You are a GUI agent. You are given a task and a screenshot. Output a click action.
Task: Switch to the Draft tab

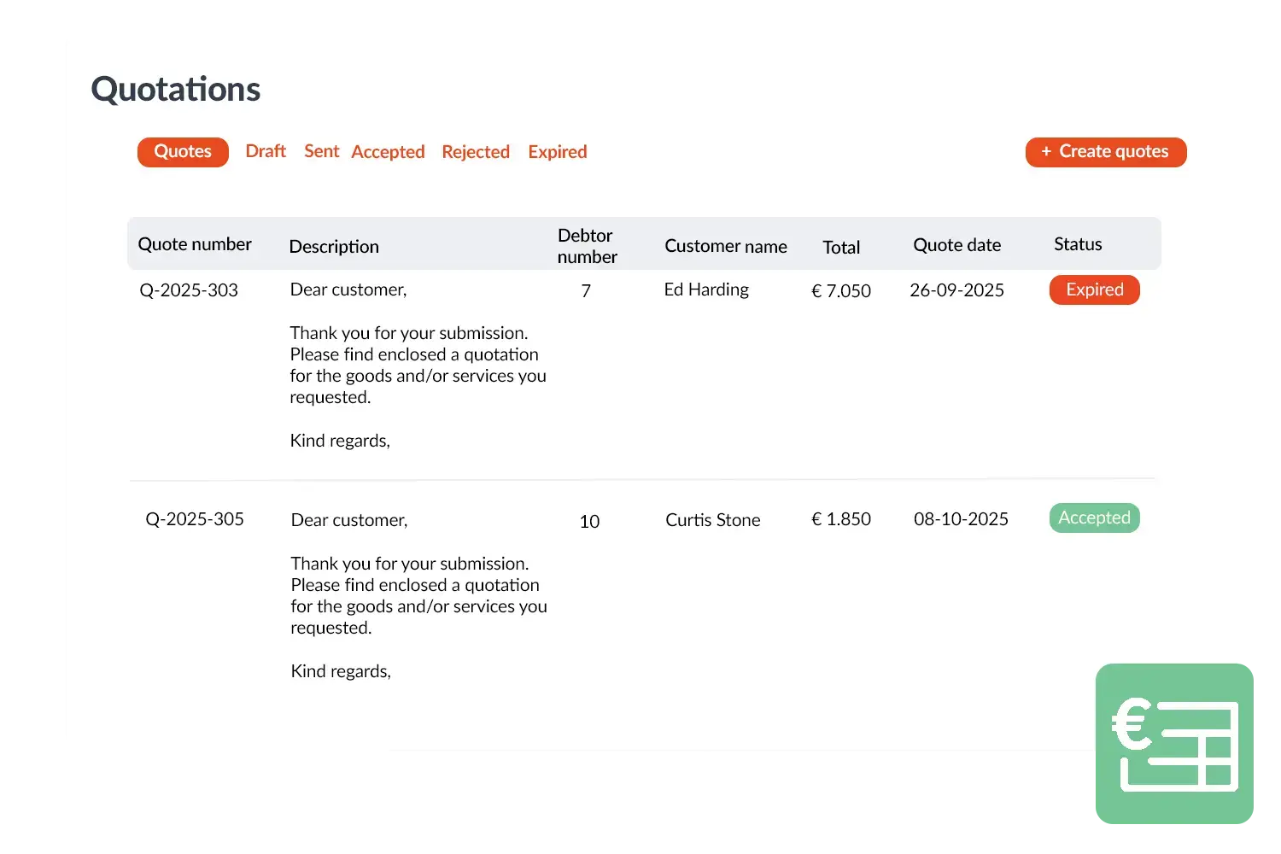tap(266, 152)
